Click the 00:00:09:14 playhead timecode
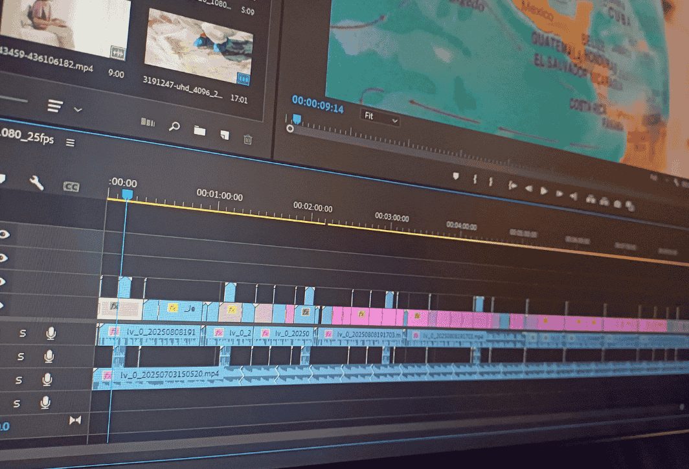 pos(317,108)
